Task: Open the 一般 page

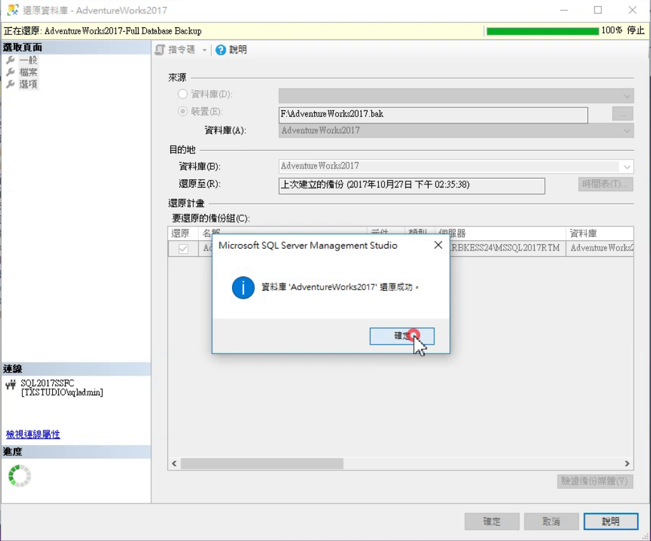Action: click(28, 60)
